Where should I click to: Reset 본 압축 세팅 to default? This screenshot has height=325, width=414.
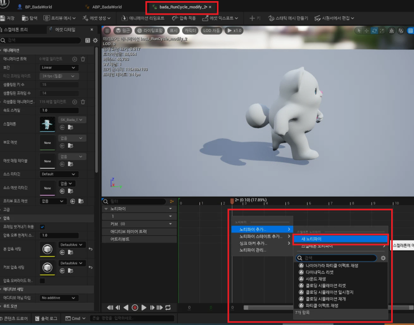pos(91,249)
